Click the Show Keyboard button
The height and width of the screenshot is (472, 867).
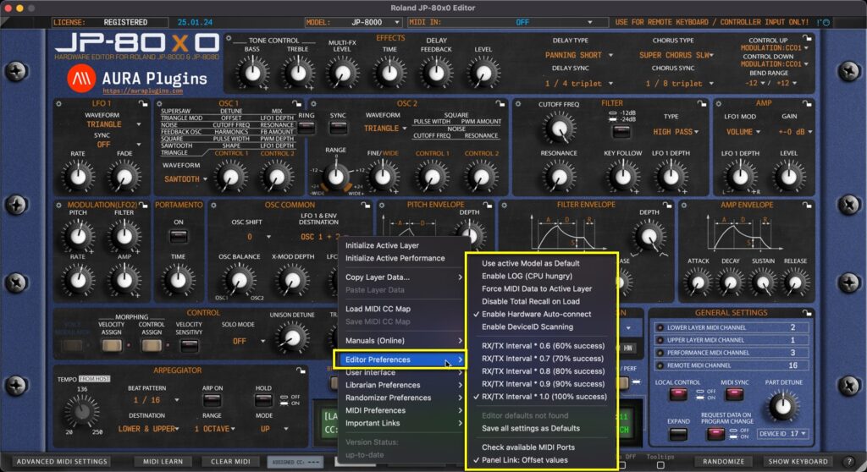pyautogui.click(x=798, y=462)
